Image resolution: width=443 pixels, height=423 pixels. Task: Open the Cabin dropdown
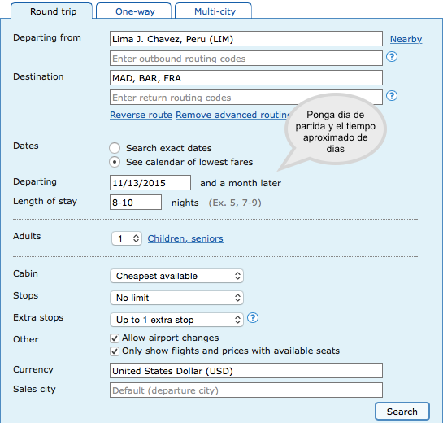pos(176,276)
